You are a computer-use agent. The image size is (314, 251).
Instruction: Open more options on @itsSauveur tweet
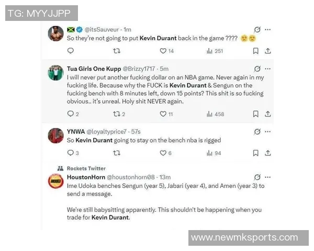[x=268, y=30]
